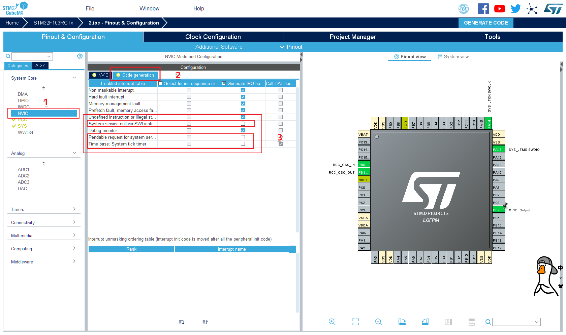This screenshot has height=335, width=566.
Task: Uncheck Generate IRQ handler for Hard fault interrupt
Action: click(243, 97)
